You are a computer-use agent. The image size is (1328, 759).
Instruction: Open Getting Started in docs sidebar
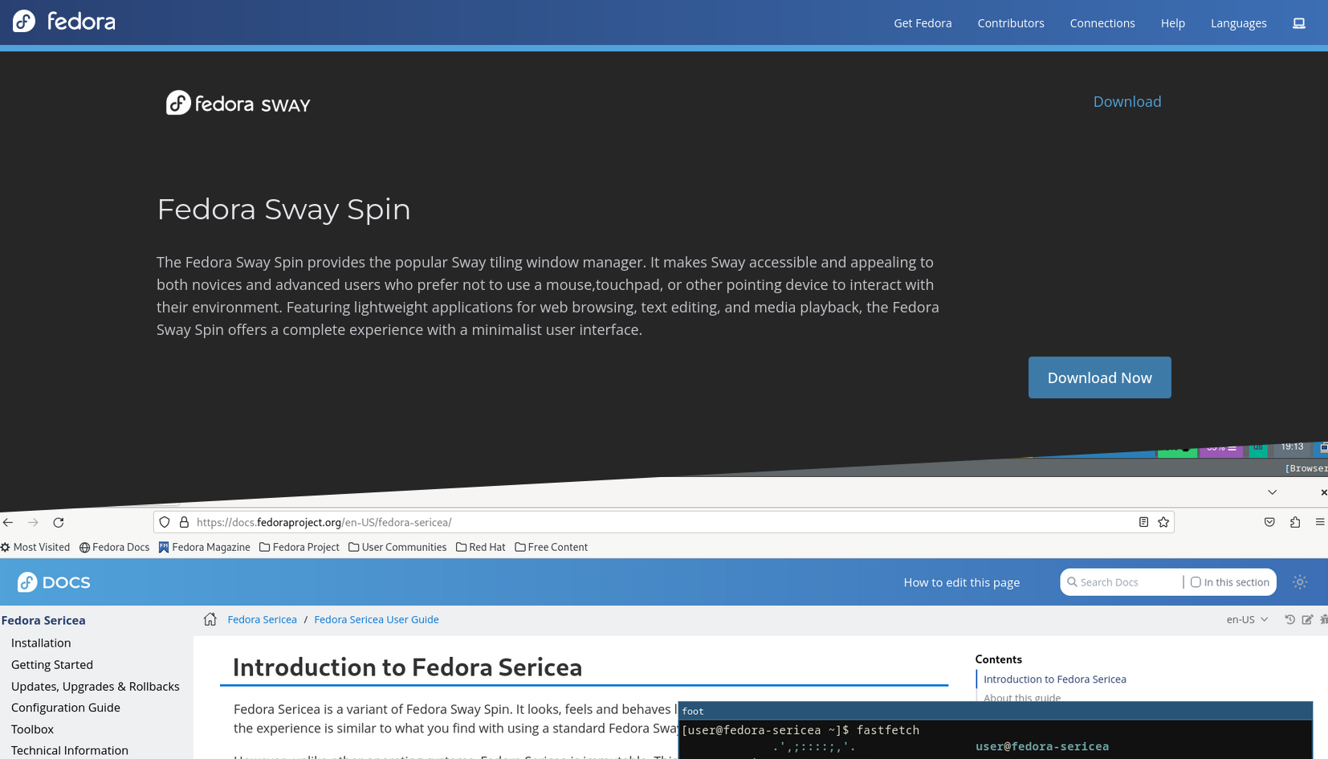52,664
